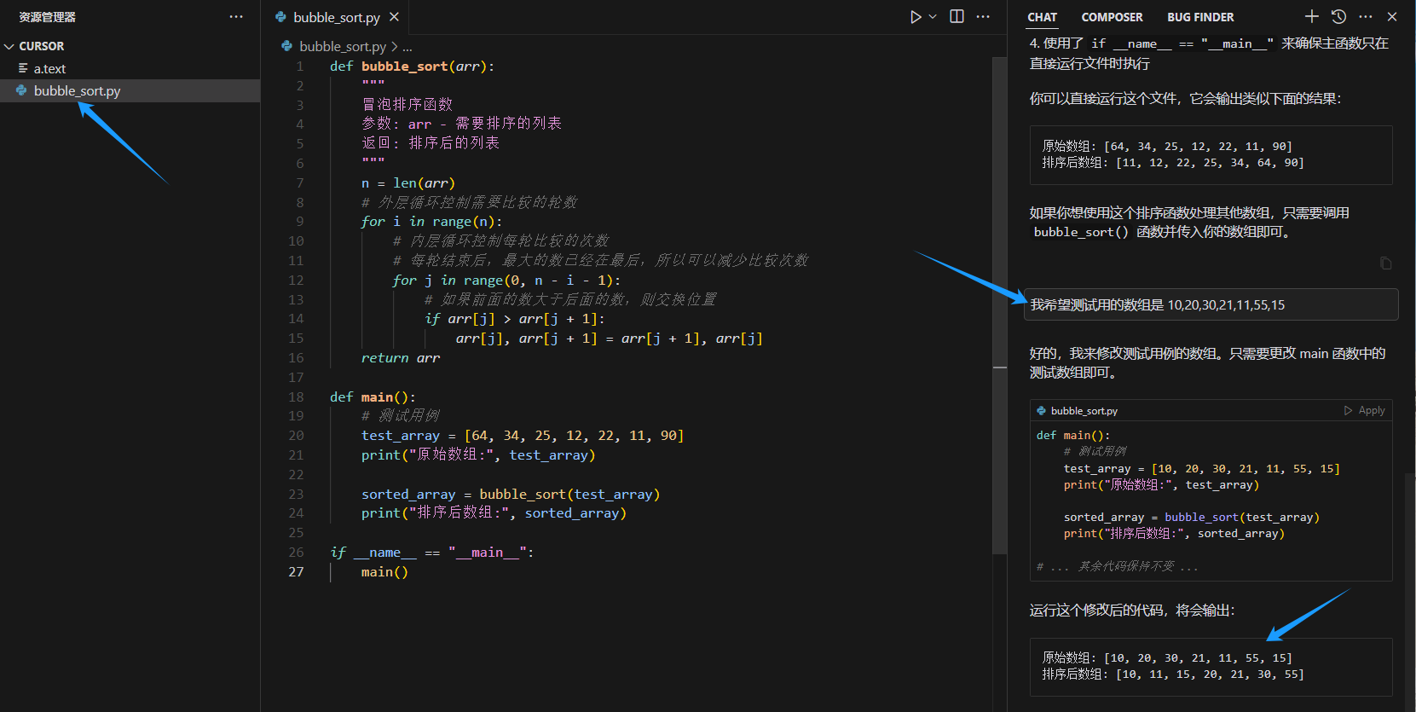Start a new chat with plus icon
The width and height of the screenshot is (1416, 712).
(x=1312, y=16)
